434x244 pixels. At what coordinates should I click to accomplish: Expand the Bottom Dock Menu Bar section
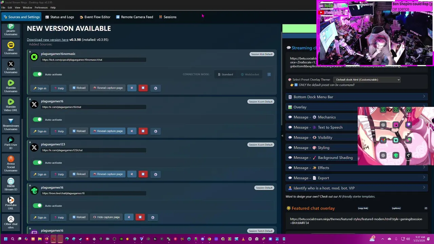tap(357, 97)
